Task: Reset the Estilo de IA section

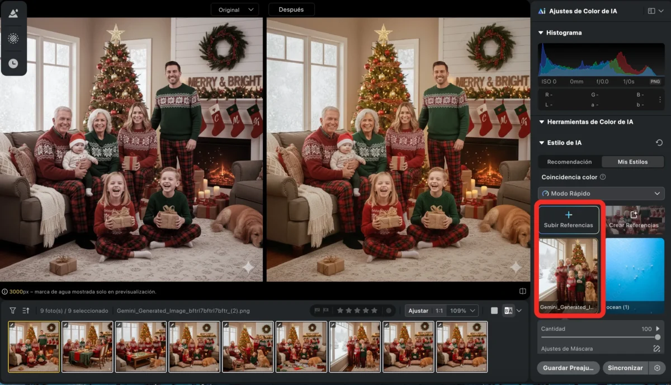Action: (x=659, y=143)
